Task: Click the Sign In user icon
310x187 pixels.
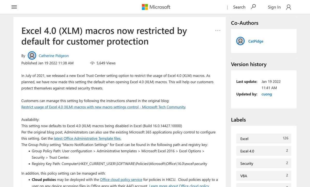Action: coord(289,7)
